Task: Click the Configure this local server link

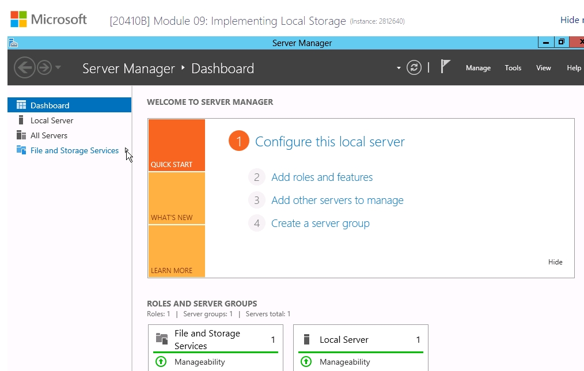Action: [329, 142]
